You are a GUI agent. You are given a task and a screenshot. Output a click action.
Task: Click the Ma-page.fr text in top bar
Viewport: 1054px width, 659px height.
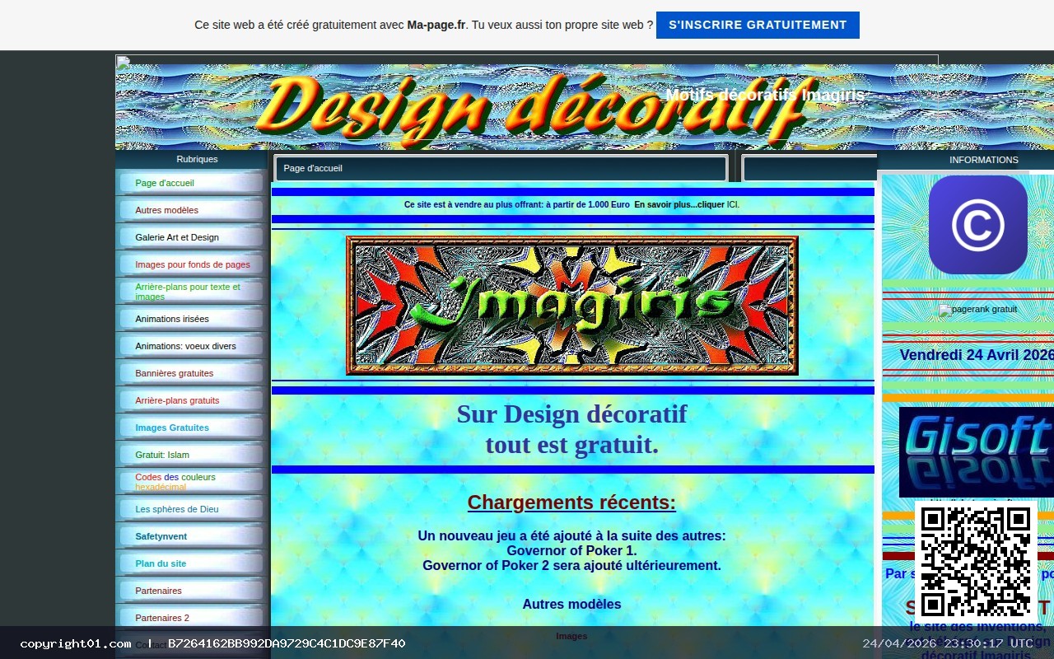436,25
